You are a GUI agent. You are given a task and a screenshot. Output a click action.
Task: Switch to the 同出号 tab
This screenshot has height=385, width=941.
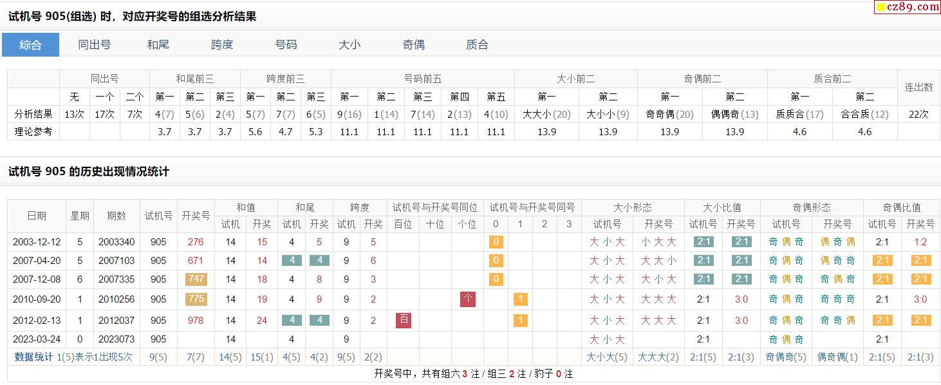pyautogui.click(x=94, y=44)
